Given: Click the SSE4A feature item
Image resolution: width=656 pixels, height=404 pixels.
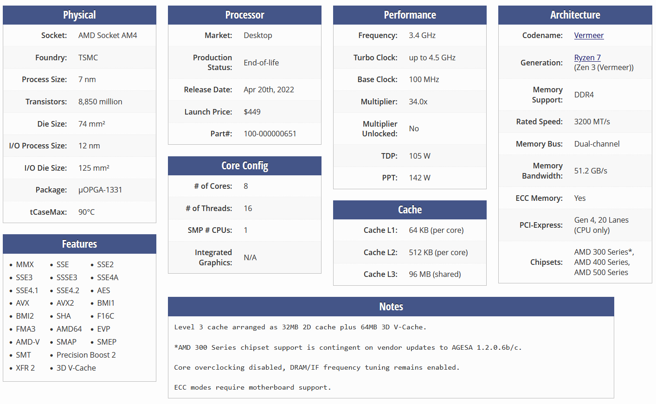Looking at the screenshot, I should pos(108,277).
